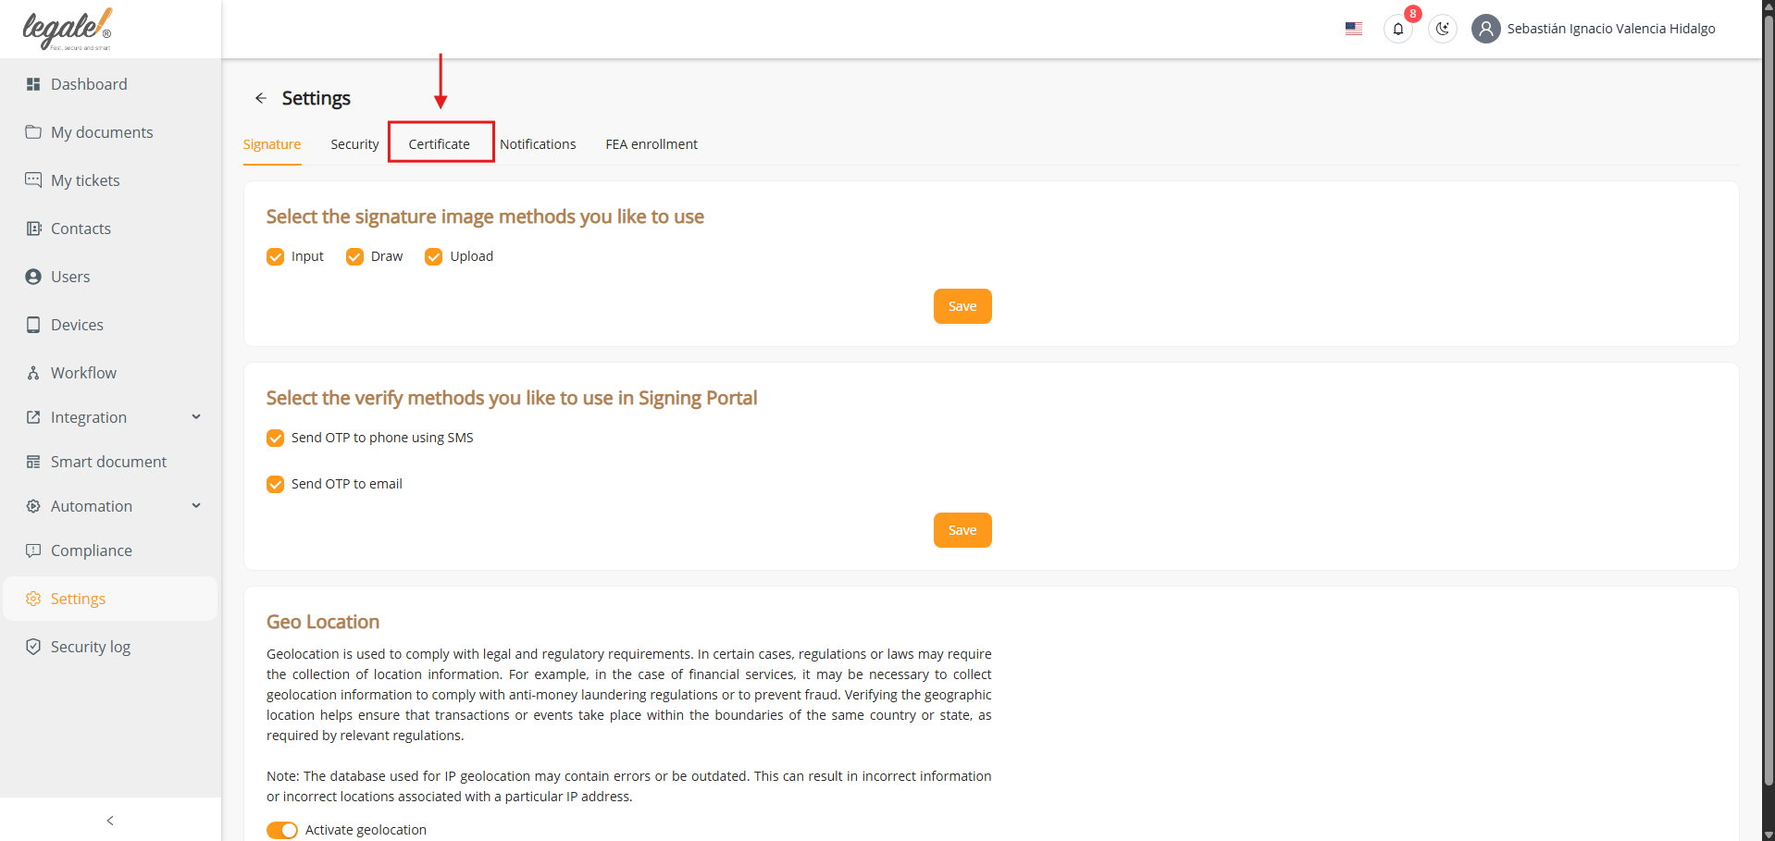Toggle dark mode moon icon
The width and height of the screenshot is (1775, 841).
click(x=1442, y=29)
